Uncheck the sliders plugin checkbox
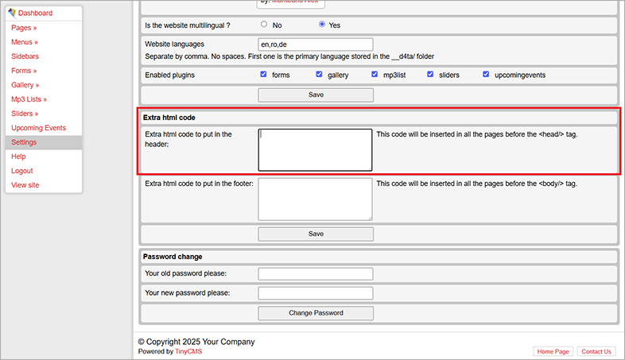This screenshot has height=360, width=625. pyautogui.click(x=431, y=75)
